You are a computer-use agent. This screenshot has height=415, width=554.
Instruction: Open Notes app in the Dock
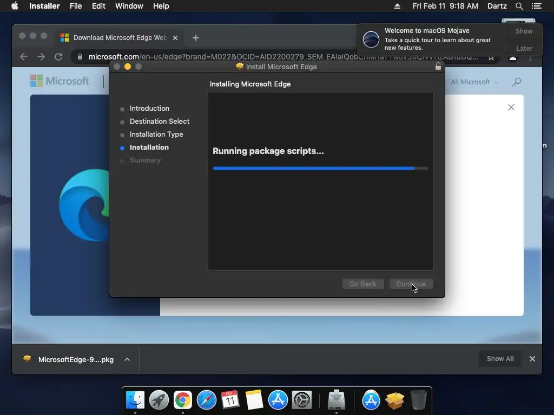254,400
